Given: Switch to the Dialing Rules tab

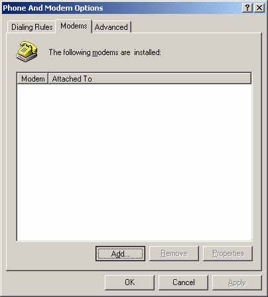Looking at the screenshot, I should (x=32, y=27).
